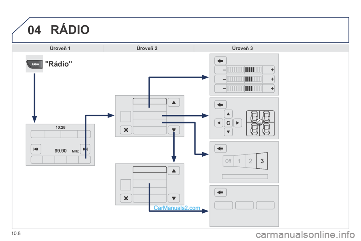
Task: Click back arrow on Off 1 2 3 screen
Action: 220,148
